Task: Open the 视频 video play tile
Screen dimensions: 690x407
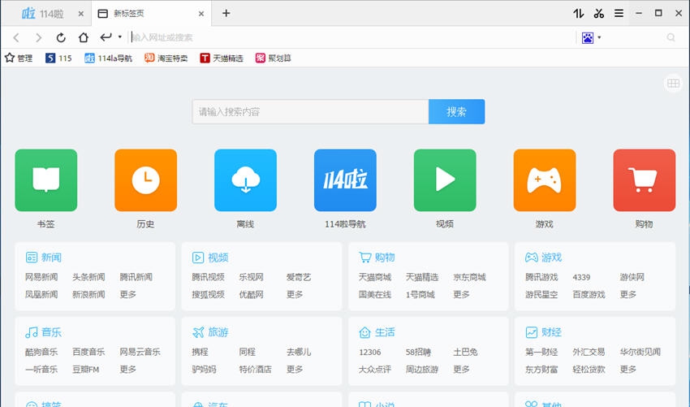Action: coord(445,180)
